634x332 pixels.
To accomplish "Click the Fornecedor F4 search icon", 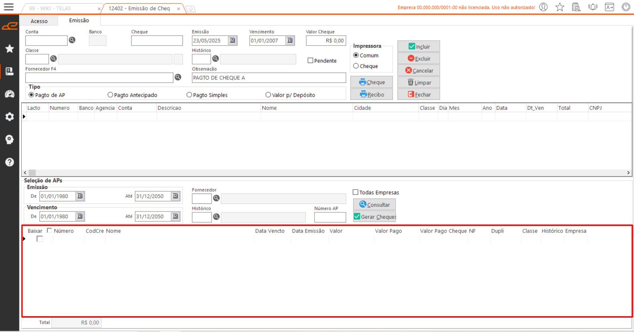I will pos(178,77).
